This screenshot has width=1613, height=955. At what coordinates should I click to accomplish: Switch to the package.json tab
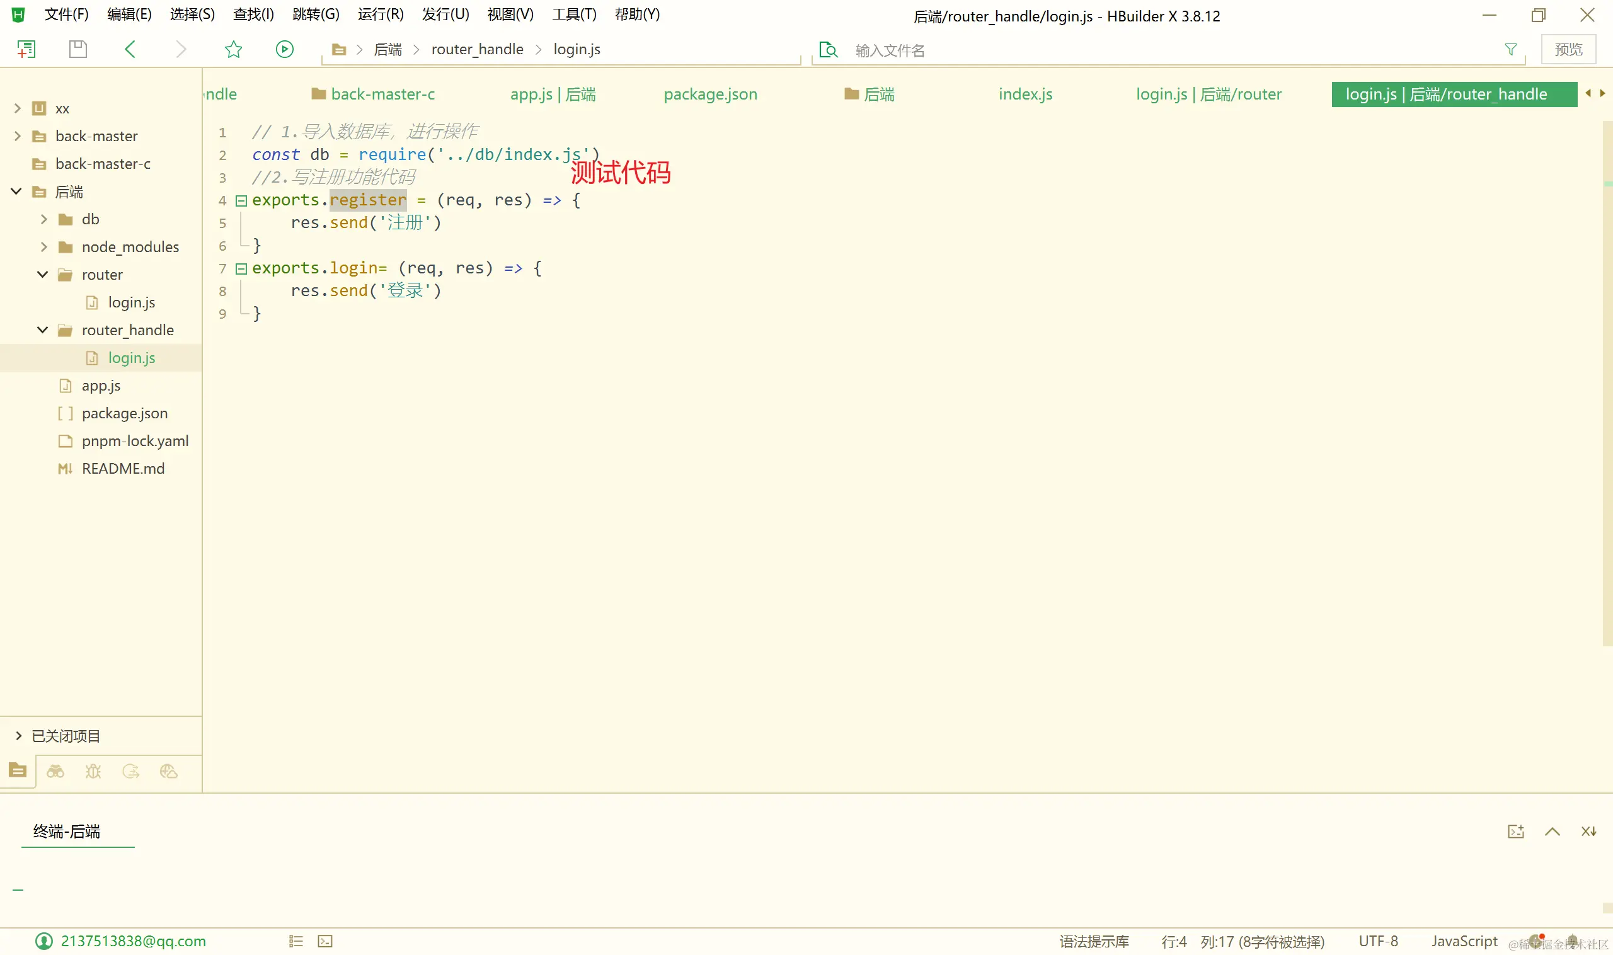709,94
